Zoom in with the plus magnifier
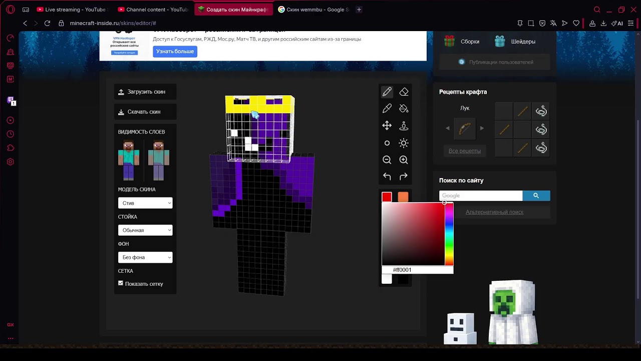The width and height of the screenshot is (641, 361). point(404,160)
